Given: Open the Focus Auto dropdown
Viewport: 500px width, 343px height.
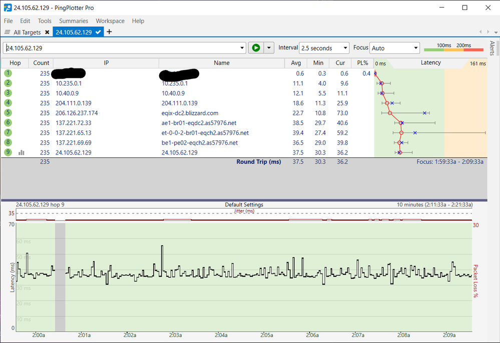Looking at the screenshot, I should pos(415,48).
